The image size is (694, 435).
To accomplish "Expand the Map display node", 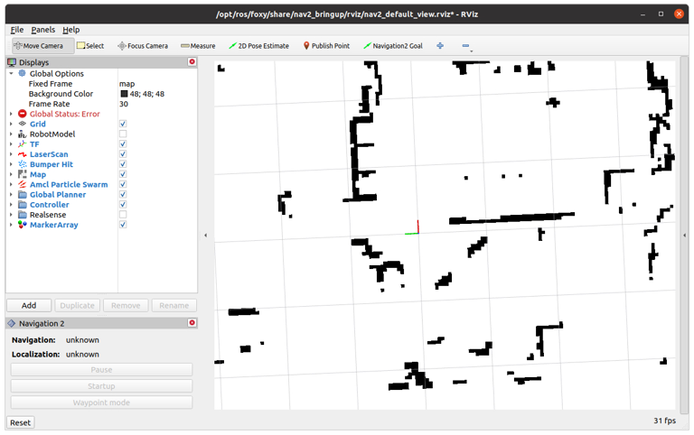I will click(x=11, y=174).
